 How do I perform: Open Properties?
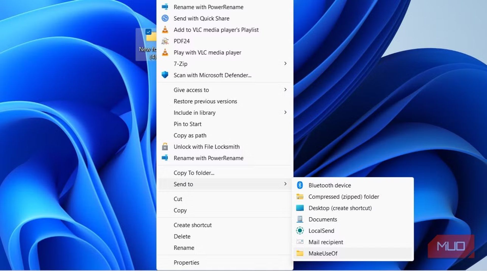pyautogui.click(x=186, y=262)
